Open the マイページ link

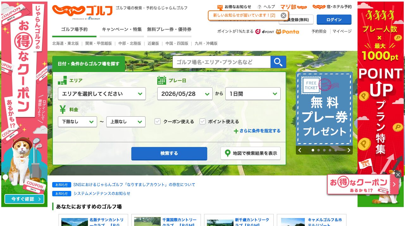(342, 32)
